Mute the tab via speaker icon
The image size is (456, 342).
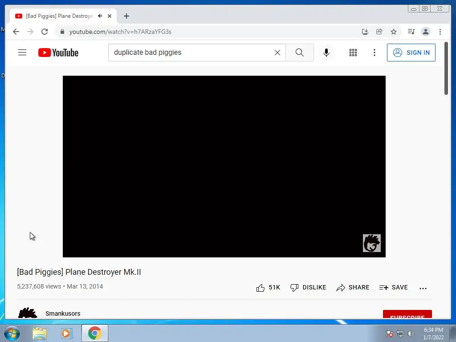coord(100,16)
